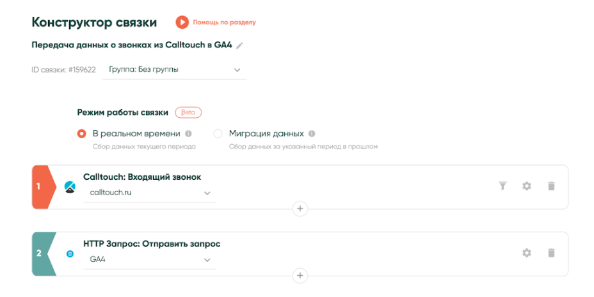Image resolution: width=594 pixels, height=297 pixels.
Task: Click the Beta badge label
Action: pos(188,113)
